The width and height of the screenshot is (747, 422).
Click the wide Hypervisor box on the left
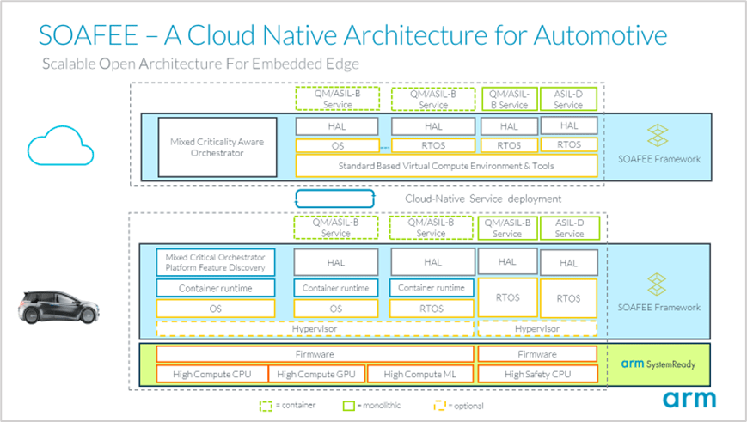coord(315,329)
